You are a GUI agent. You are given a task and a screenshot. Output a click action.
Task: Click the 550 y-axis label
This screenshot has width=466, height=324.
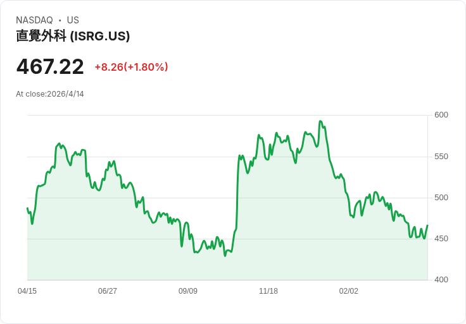click(x=441, y=157)
